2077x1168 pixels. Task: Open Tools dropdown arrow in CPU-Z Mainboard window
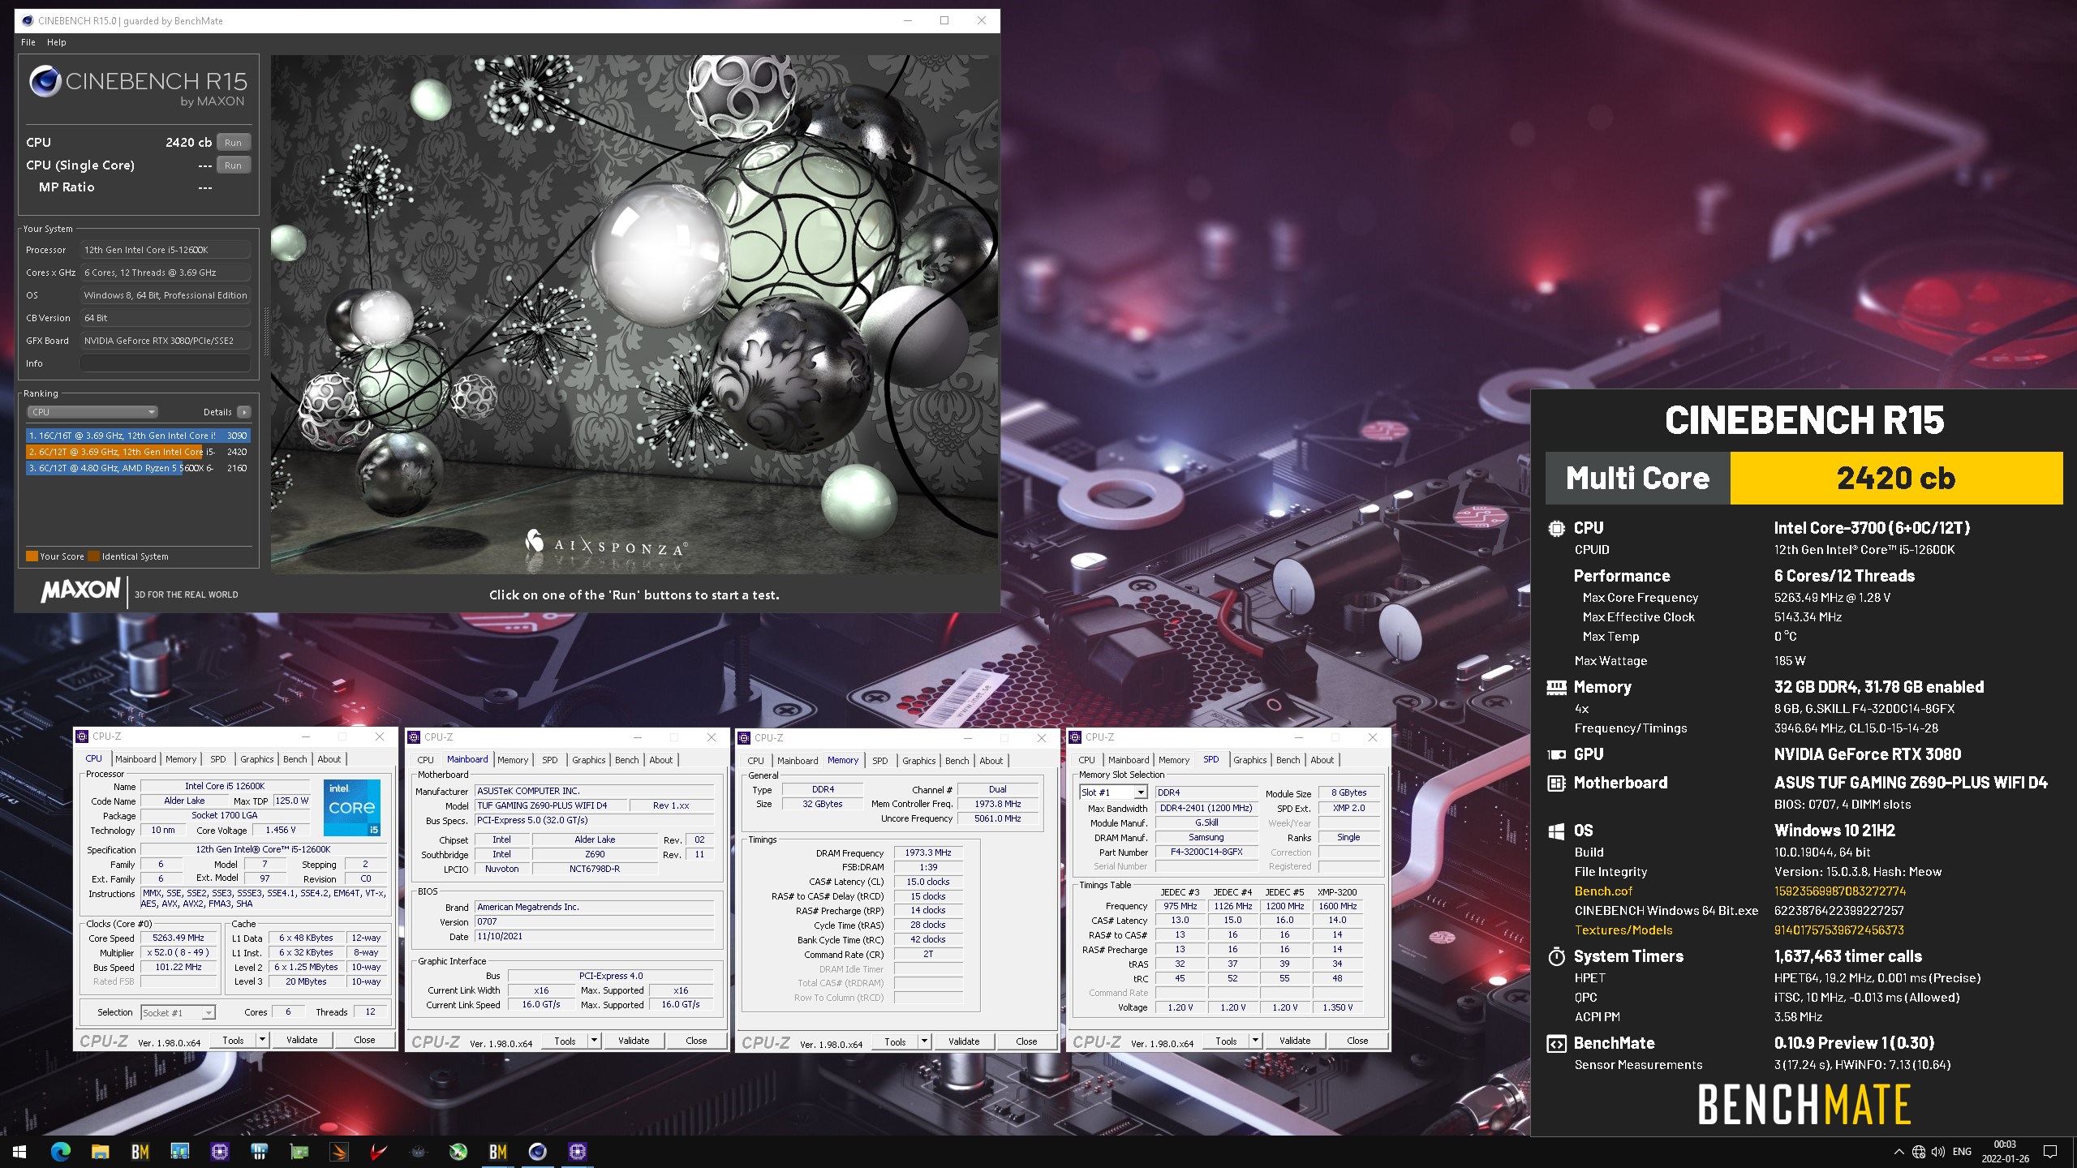[594, 1041]
